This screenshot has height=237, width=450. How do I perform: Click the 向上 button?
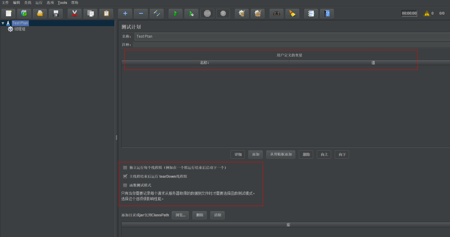coord(324,155)
